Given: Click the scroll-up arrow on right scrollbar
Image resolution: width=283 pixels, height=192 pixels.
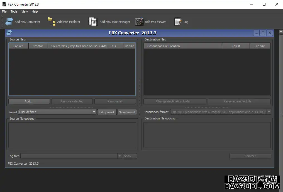Looking at the screenshot, I should (x=281, y=31).
